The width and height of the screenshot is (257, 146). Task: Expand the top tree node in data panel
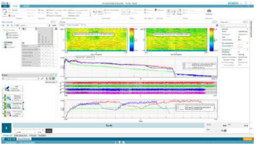click(3, 30)
